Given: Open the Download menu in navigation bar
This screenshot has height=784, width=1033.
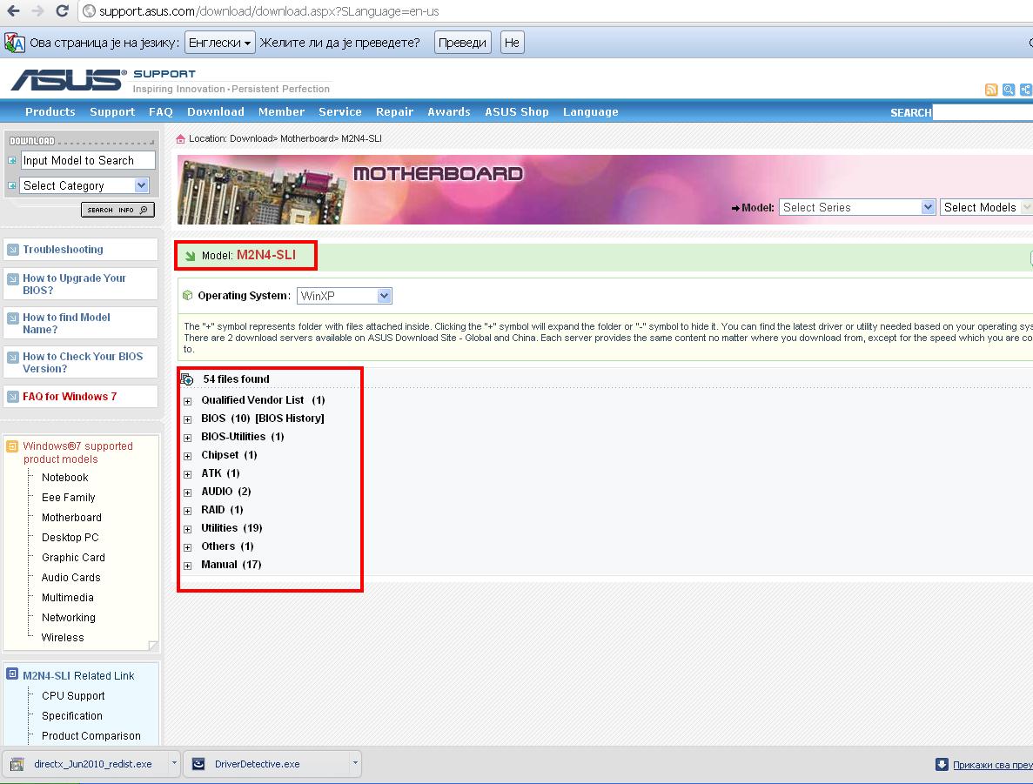Looking at the screenshot, I should (x=215, y=112).
